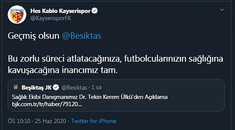Open the Beşiktaş JK name in the quoted tweet
The width and height of the screenshot is (235, 130).
pyautogui.click(x=37, y=87)
